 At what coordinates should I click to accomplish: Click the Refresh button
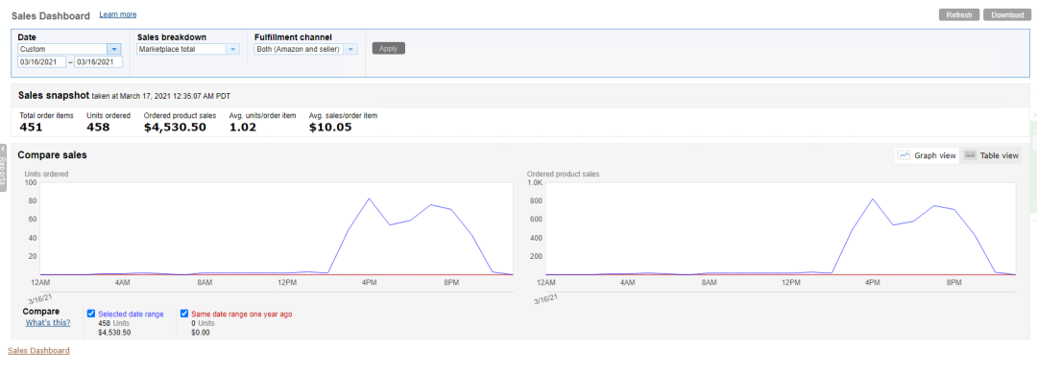(959, 15)
